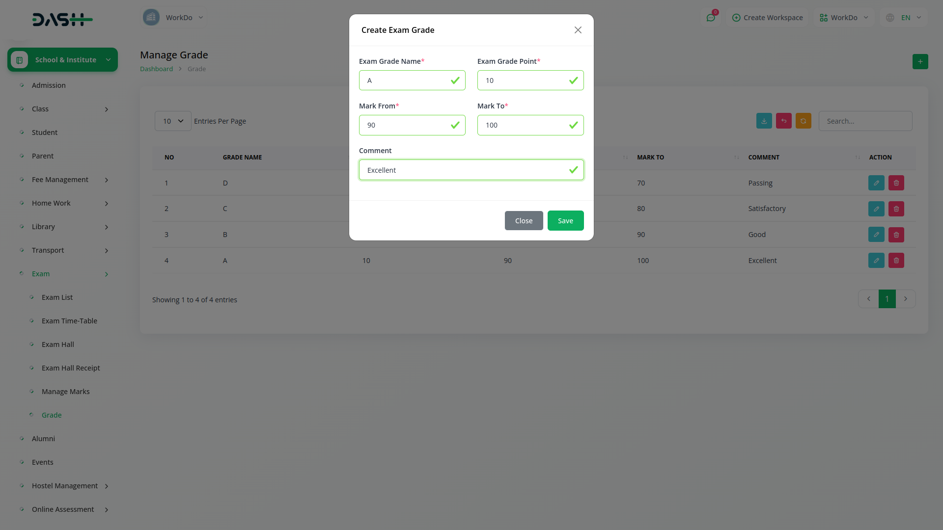
Task: Delete grade A with trash icon
Action: coord(896,261)
